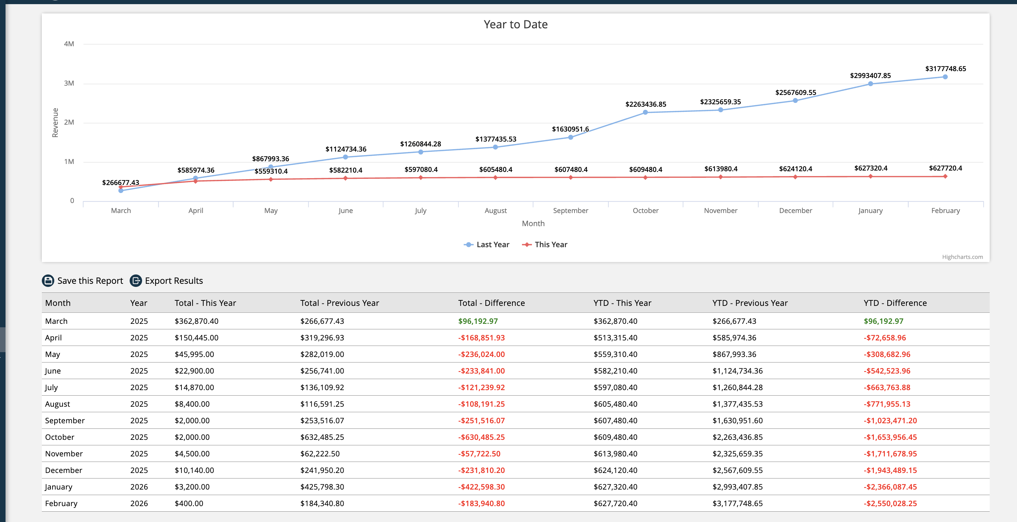The image size is (1017, 522).
Task: Click the -$168,851.93 difference cell
Action: [481, 338]
